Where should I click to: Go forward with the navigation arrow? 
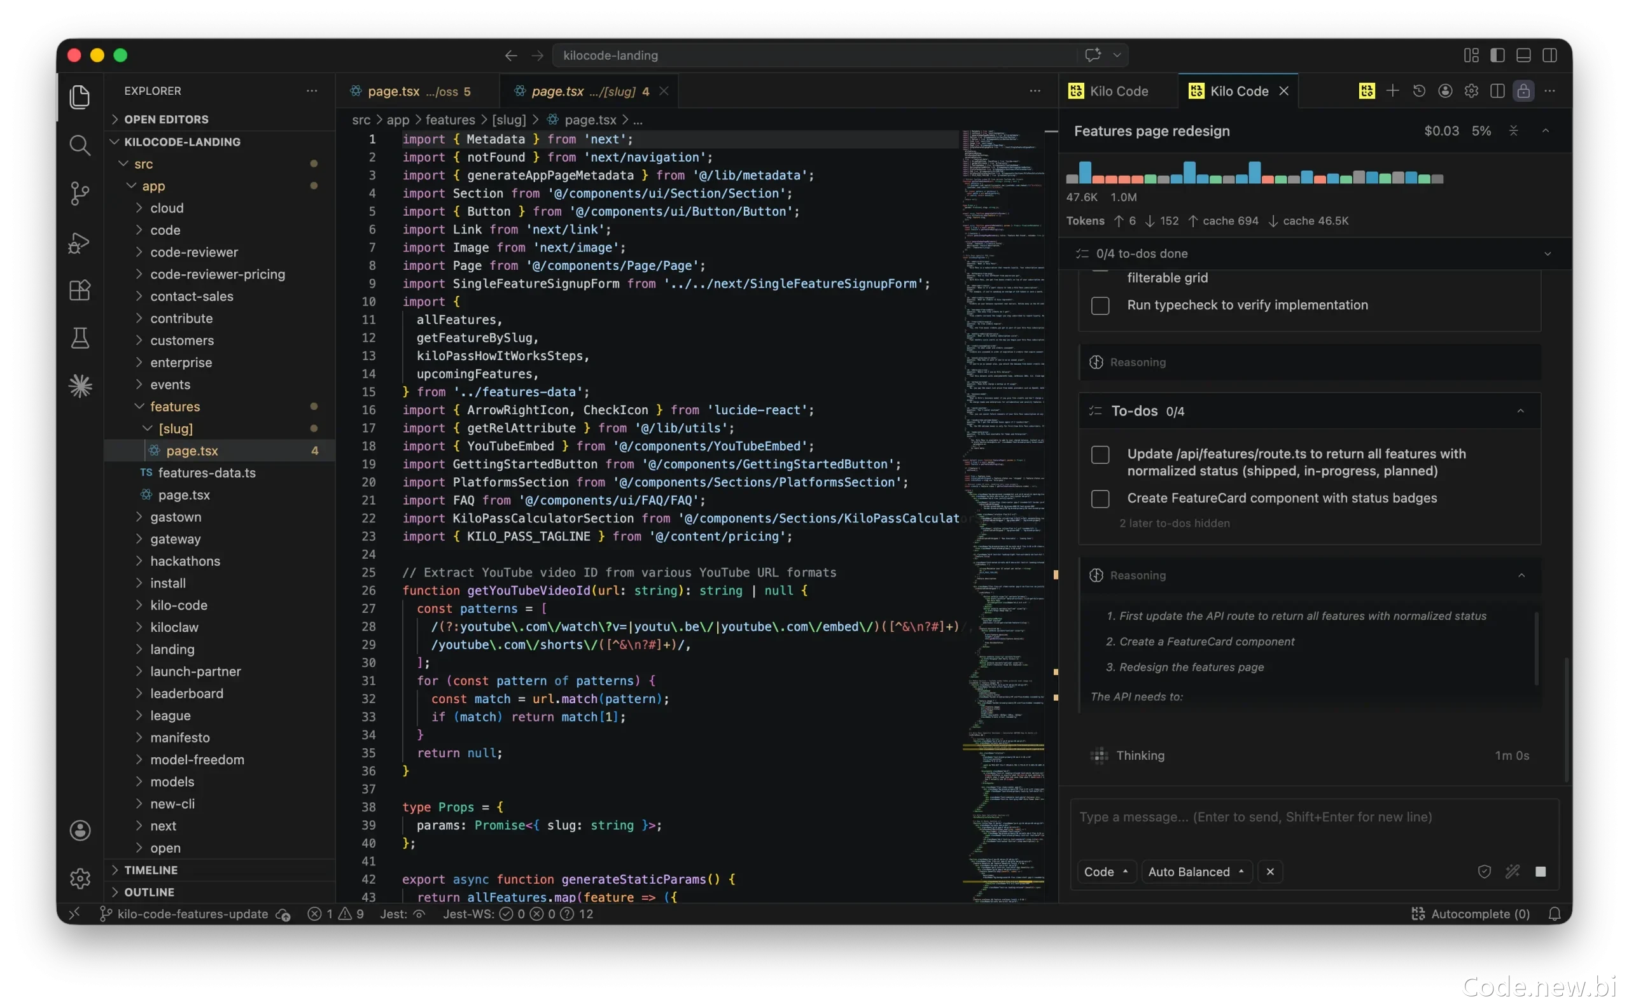[537, 55]
